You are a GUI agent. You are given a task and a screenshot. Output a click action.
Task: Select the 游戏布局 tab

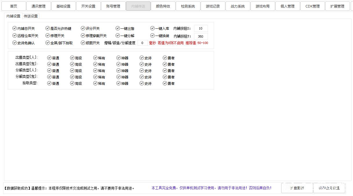tap(263, 6)
